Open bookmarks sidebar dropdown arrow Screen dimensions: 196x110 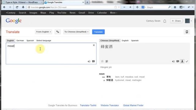coord(184,7)
